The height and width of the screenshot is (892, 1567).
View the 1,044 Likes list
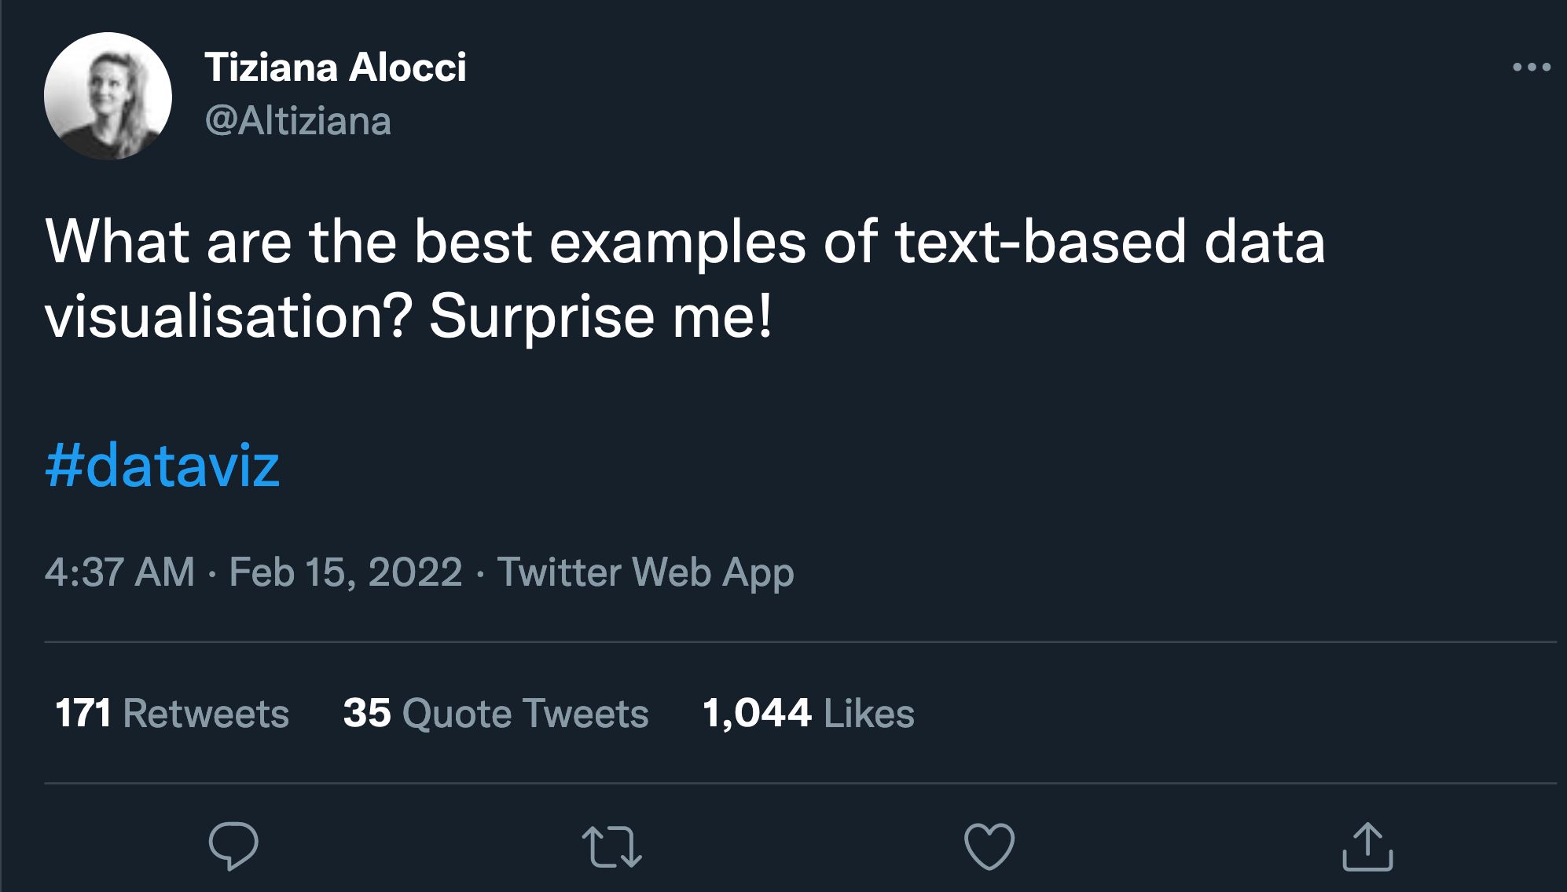point(808,713)
